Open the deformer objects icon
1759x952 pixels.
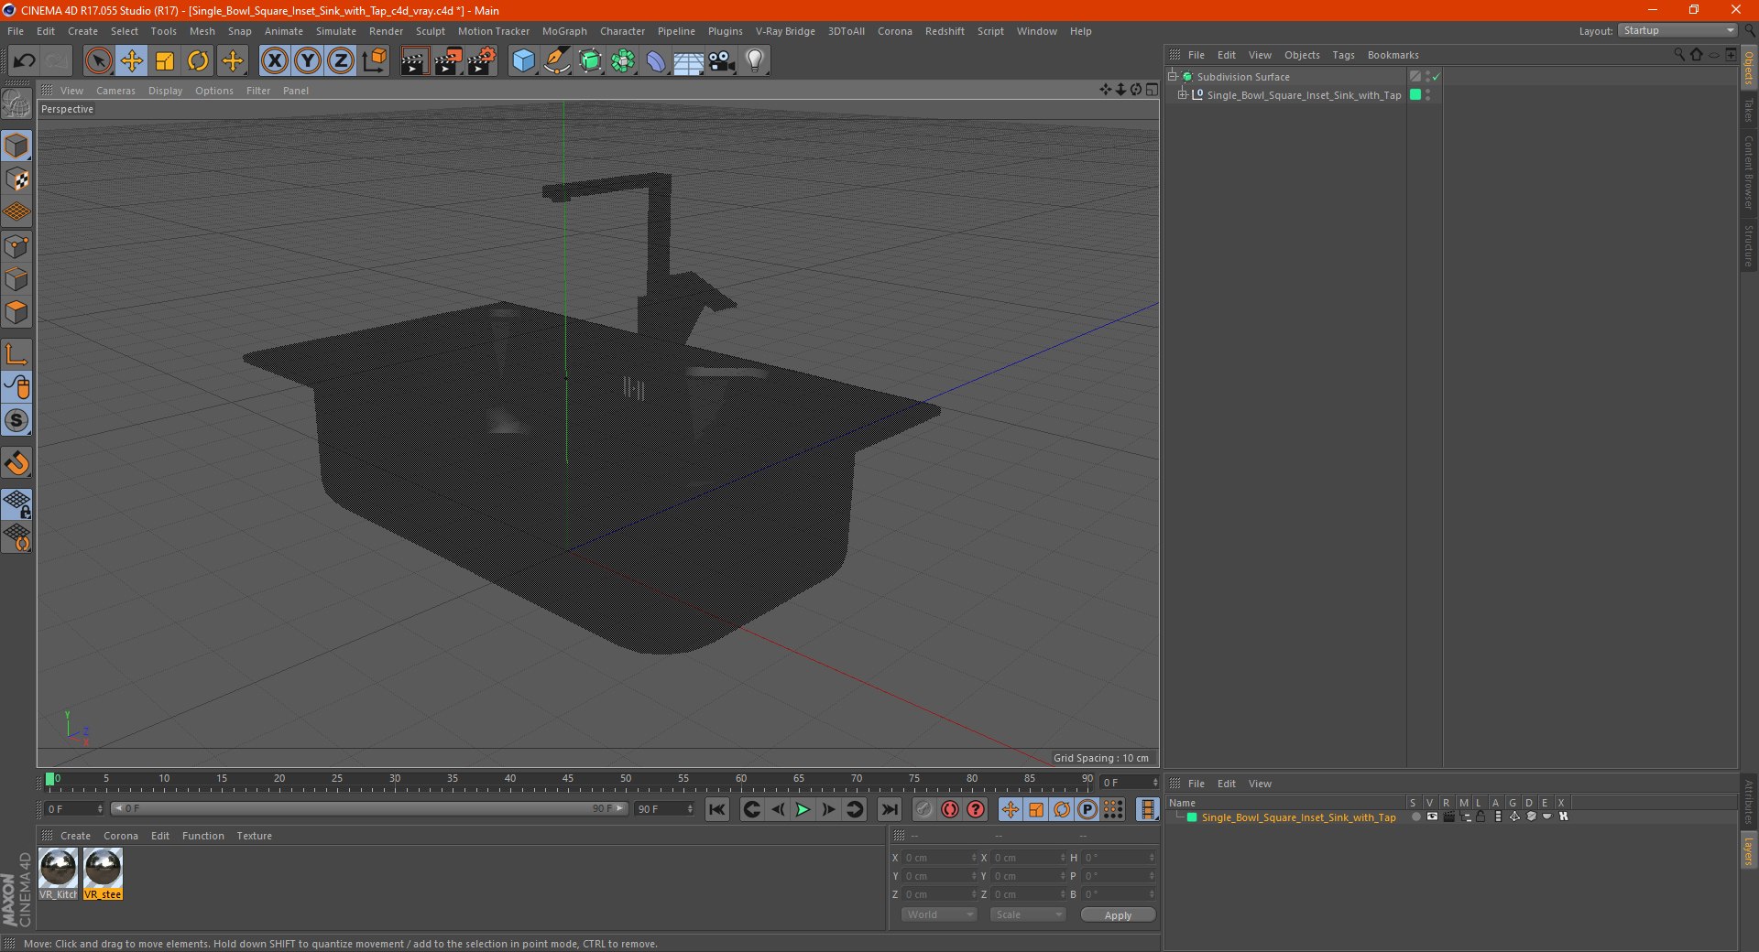(656, 61)
